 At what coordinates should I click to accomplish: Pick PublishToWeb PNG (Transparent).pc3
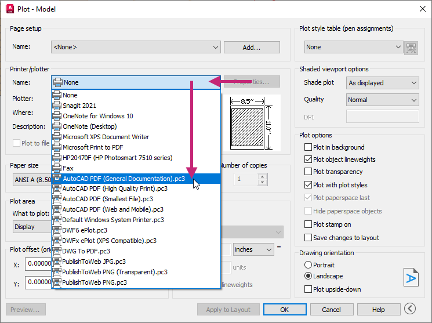click(136, 272)
